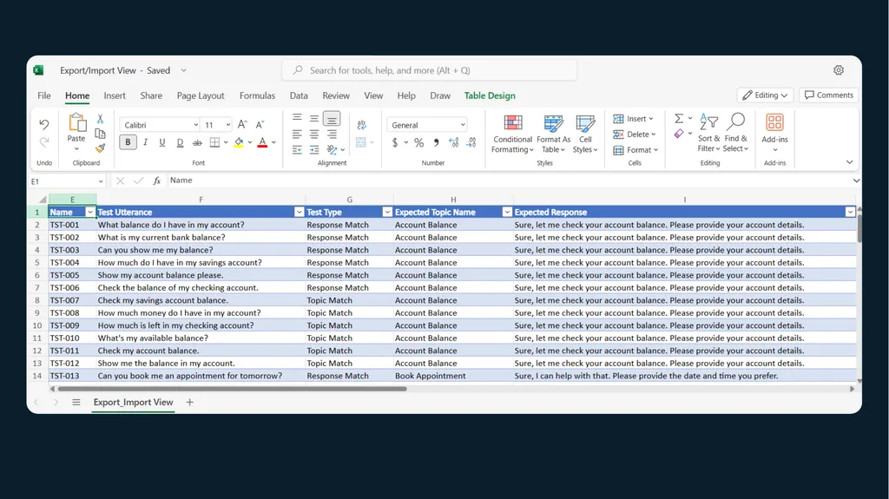Image resolution: width=889 pixels, height=499 pixels.
Task: Apply comma style number format
Action: [x=436, y=143]
